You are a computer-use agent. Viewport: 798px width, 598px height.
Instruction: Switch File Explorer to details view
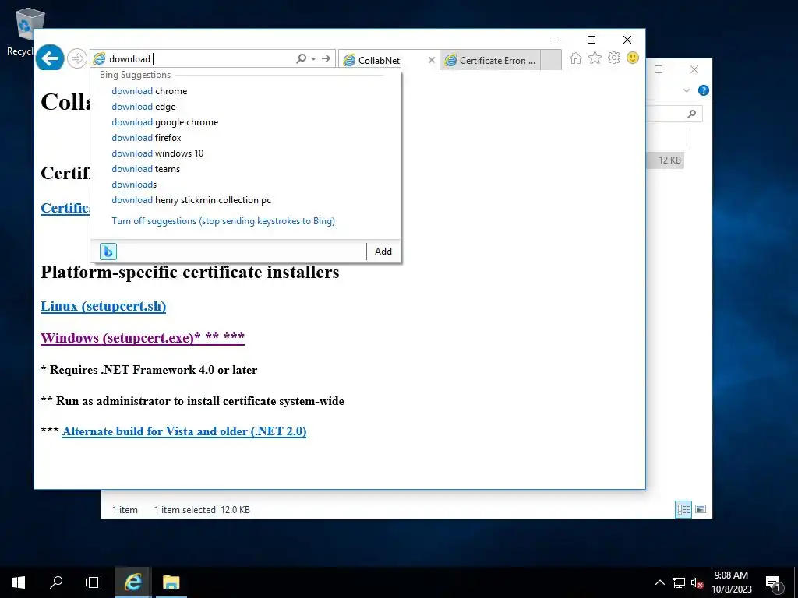(683, 509)
